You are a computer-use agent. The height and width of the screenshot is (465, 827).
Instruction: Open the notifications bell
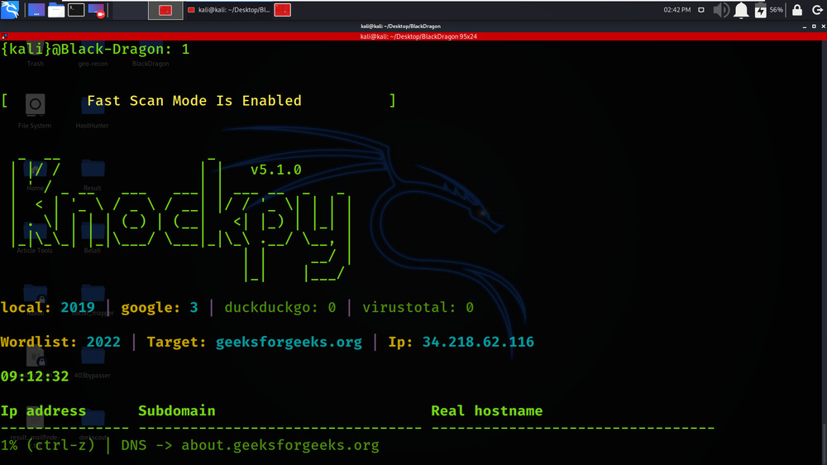point(741,10)
